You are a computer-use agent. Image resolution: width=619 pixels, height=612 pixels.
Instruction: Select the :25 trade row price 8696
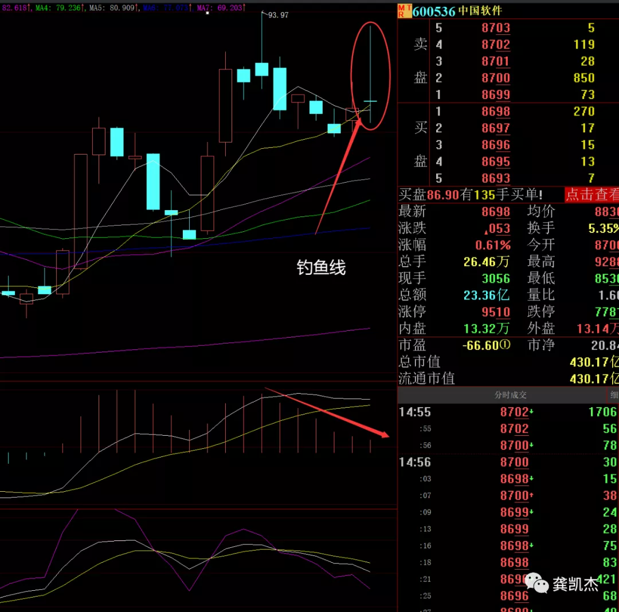click(x=514, y=596)
